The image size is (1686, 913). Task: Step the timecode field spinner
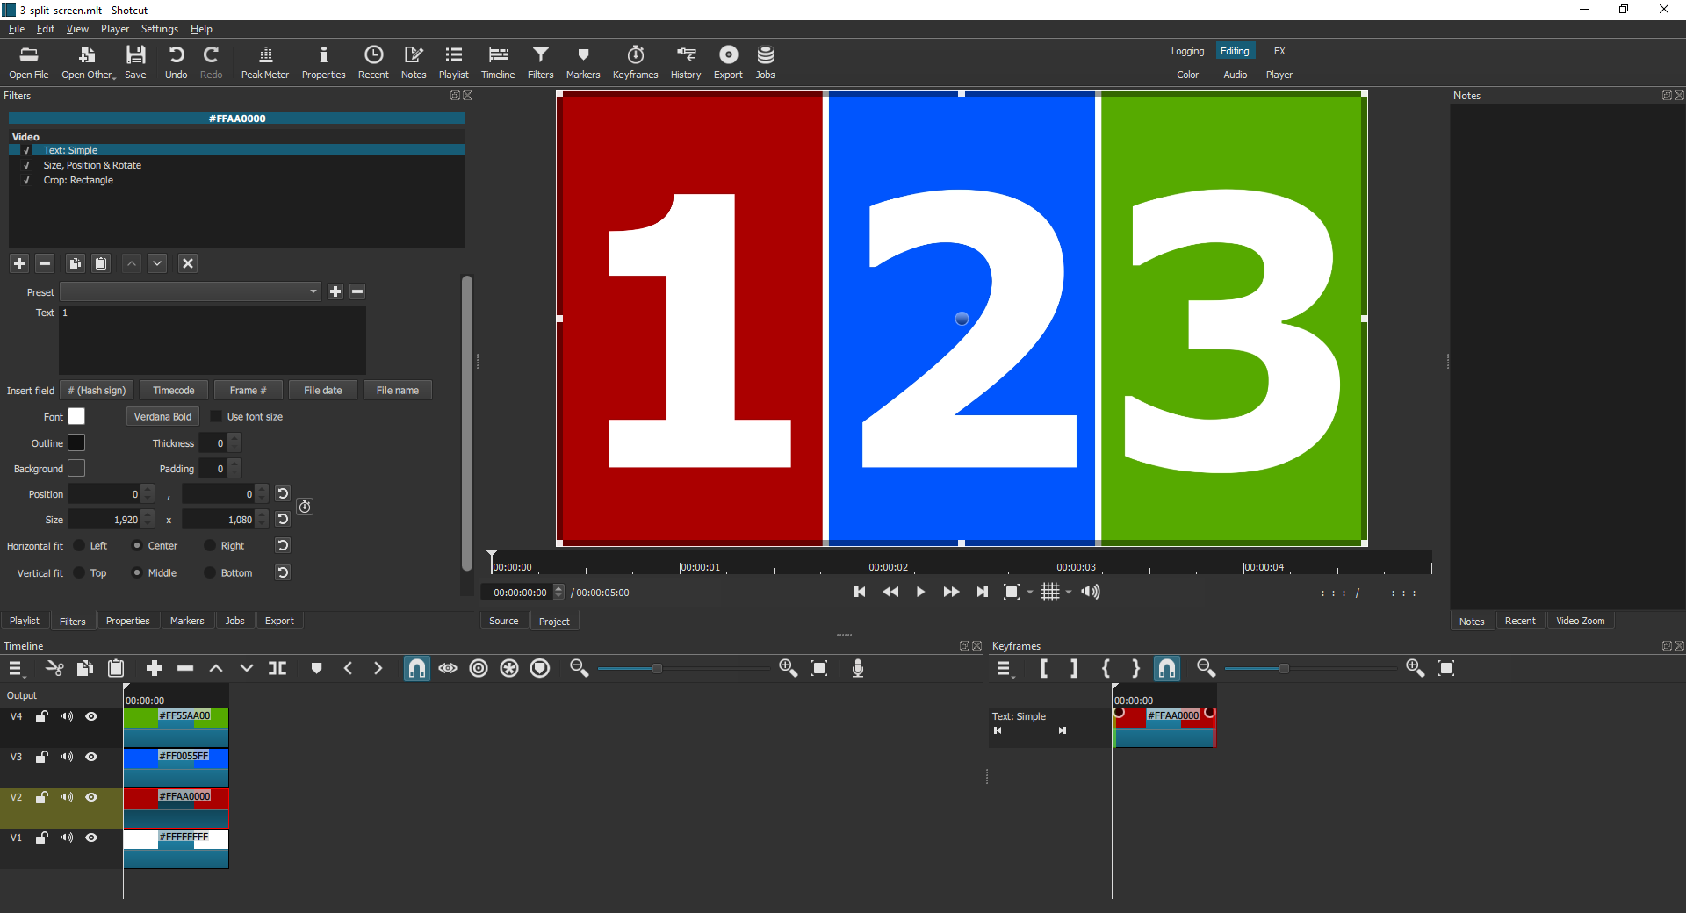558,593
